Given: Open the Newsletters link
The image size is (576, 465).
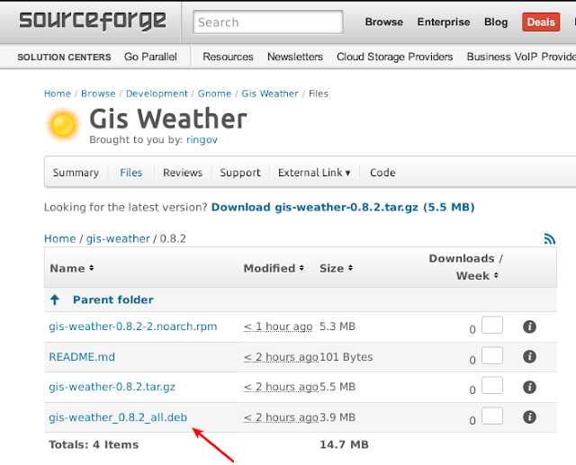Looking at the screenshot, I should [295, 57].
